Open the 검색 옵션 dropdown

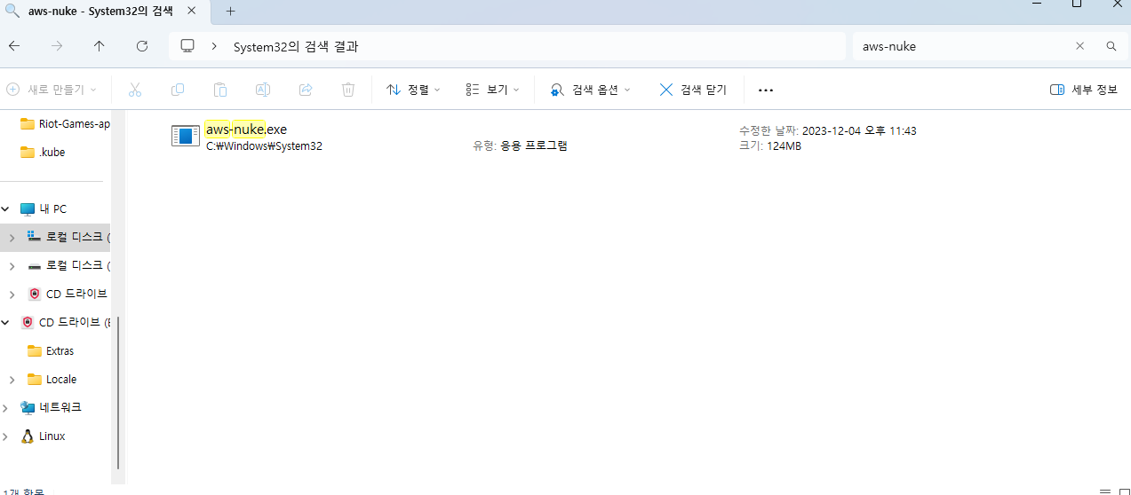coord(591,90)
